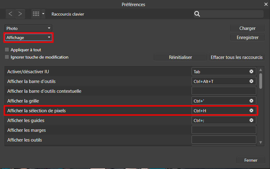Screen dimensions: 270x169
Task: Expand the arrow next to grid icon
Action: click(x=43, y=14)
